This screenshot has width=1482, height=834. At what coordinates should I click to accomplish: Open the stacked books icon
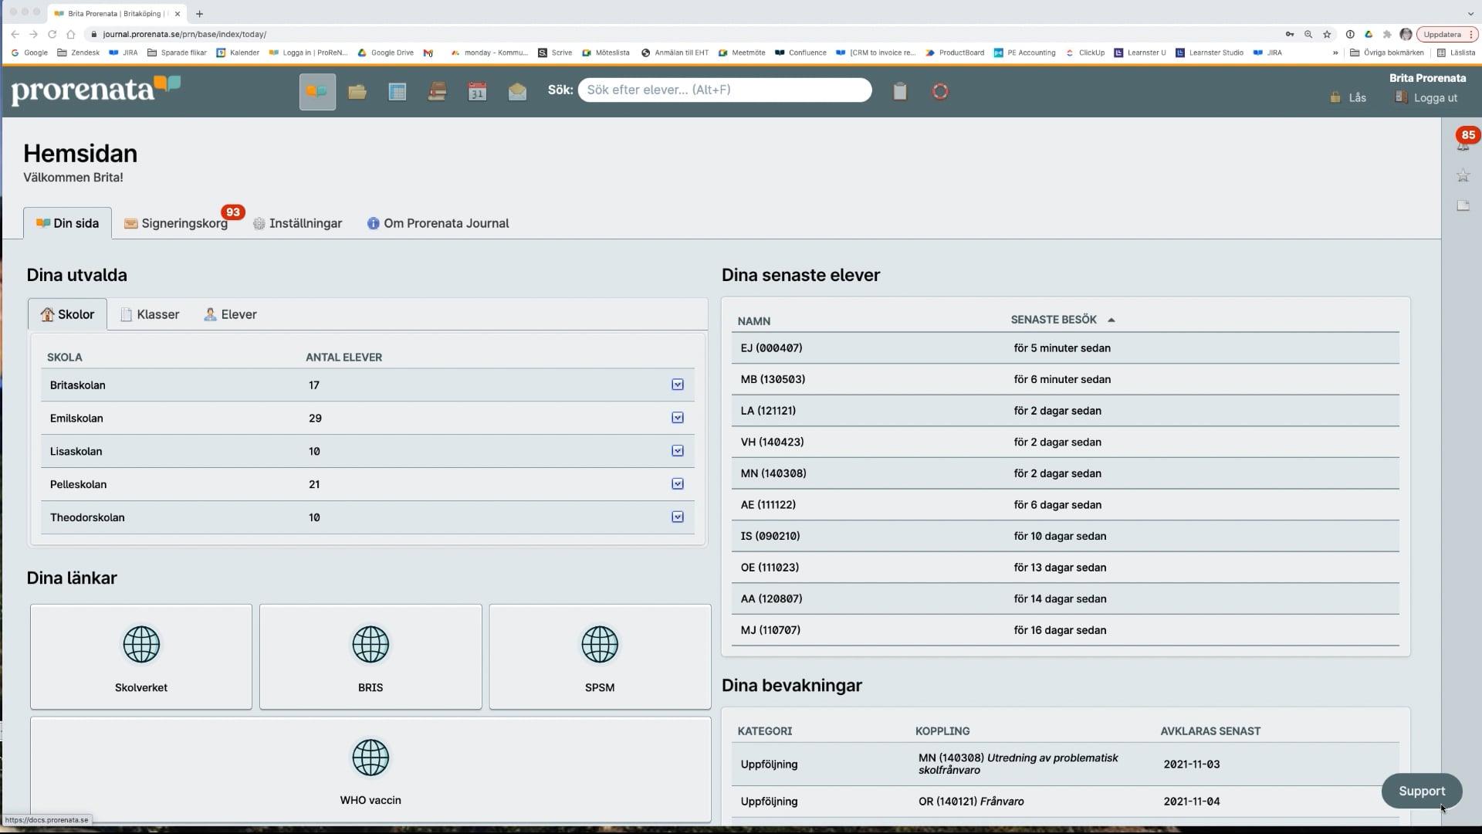(437, 92)
